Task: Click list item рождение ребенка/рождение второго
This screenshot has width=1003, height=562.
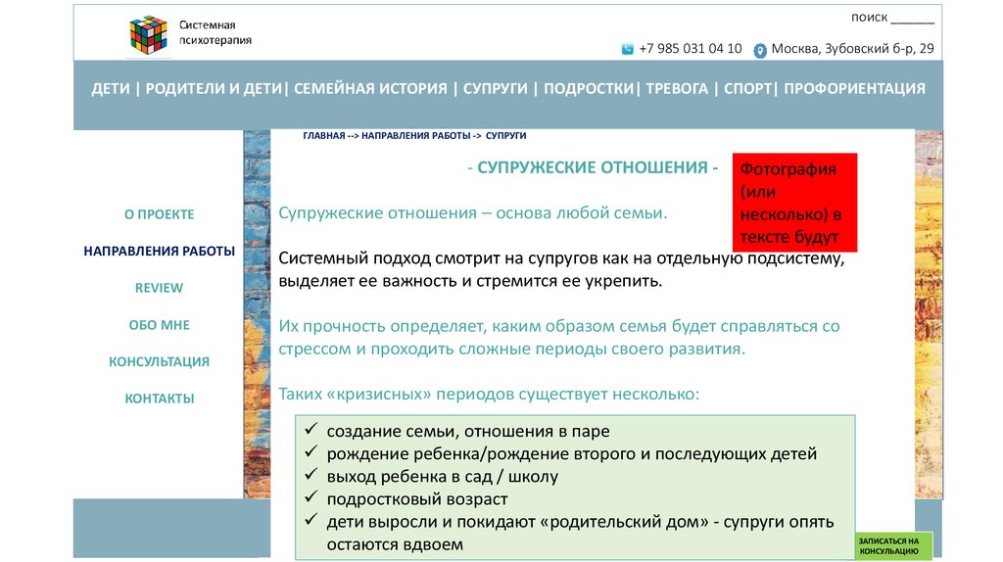Action: pos(572,454)
